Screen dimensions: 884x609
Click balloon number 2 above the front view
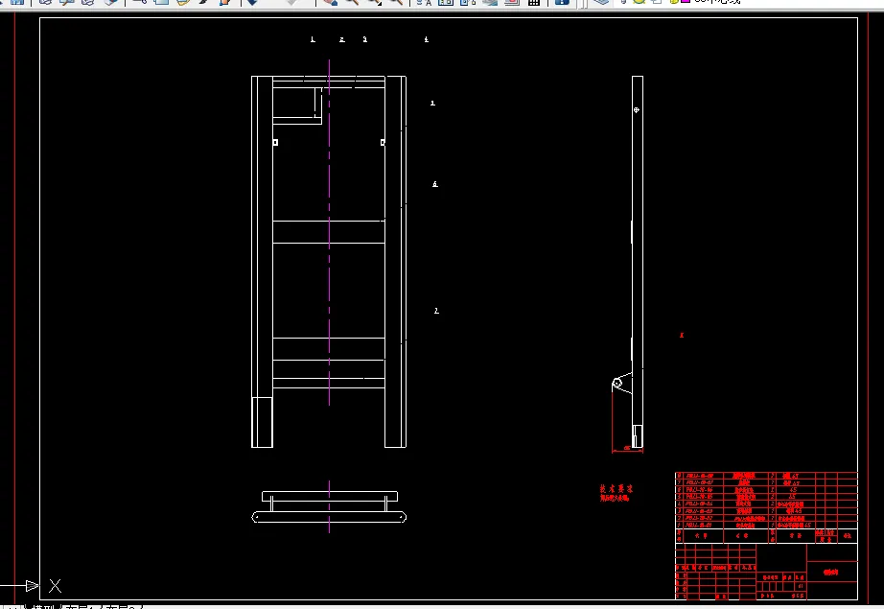point(342,39)
